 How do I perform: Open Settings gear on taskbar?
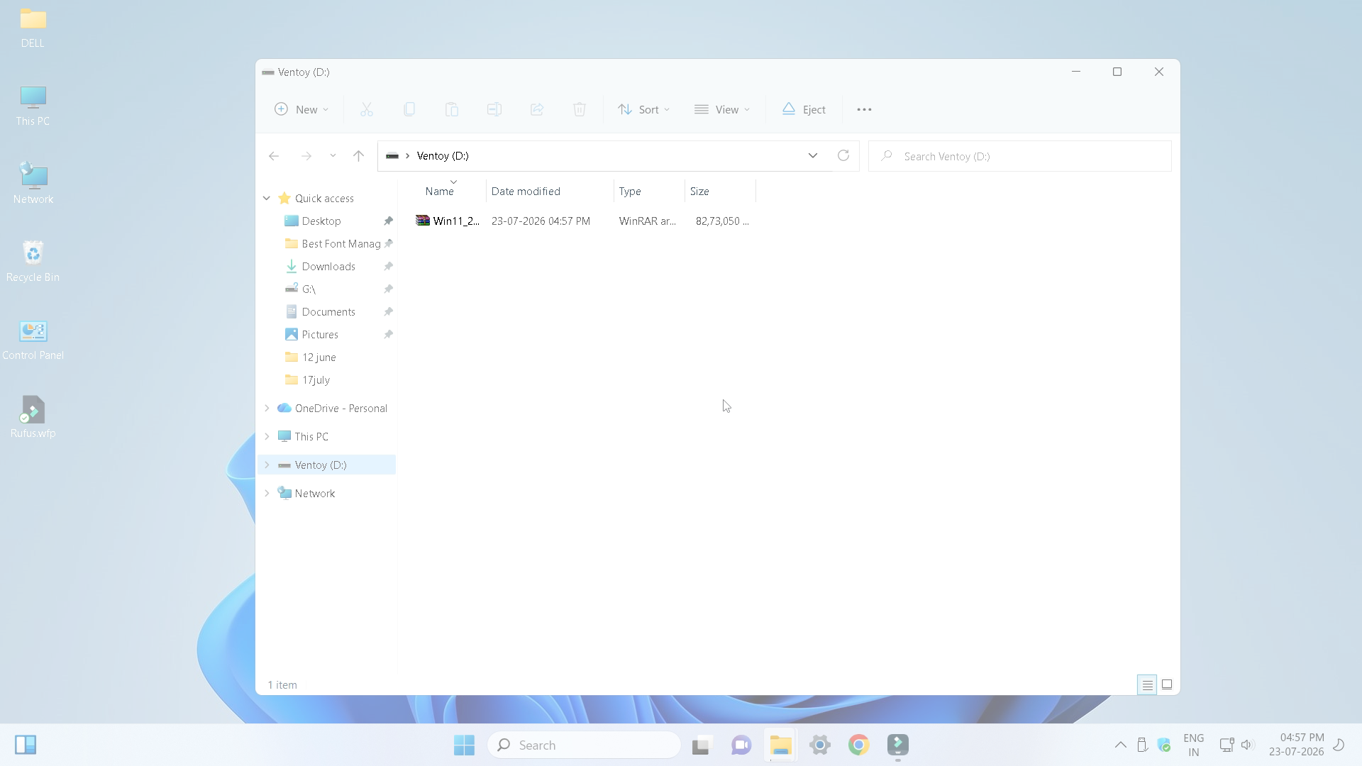820,745
